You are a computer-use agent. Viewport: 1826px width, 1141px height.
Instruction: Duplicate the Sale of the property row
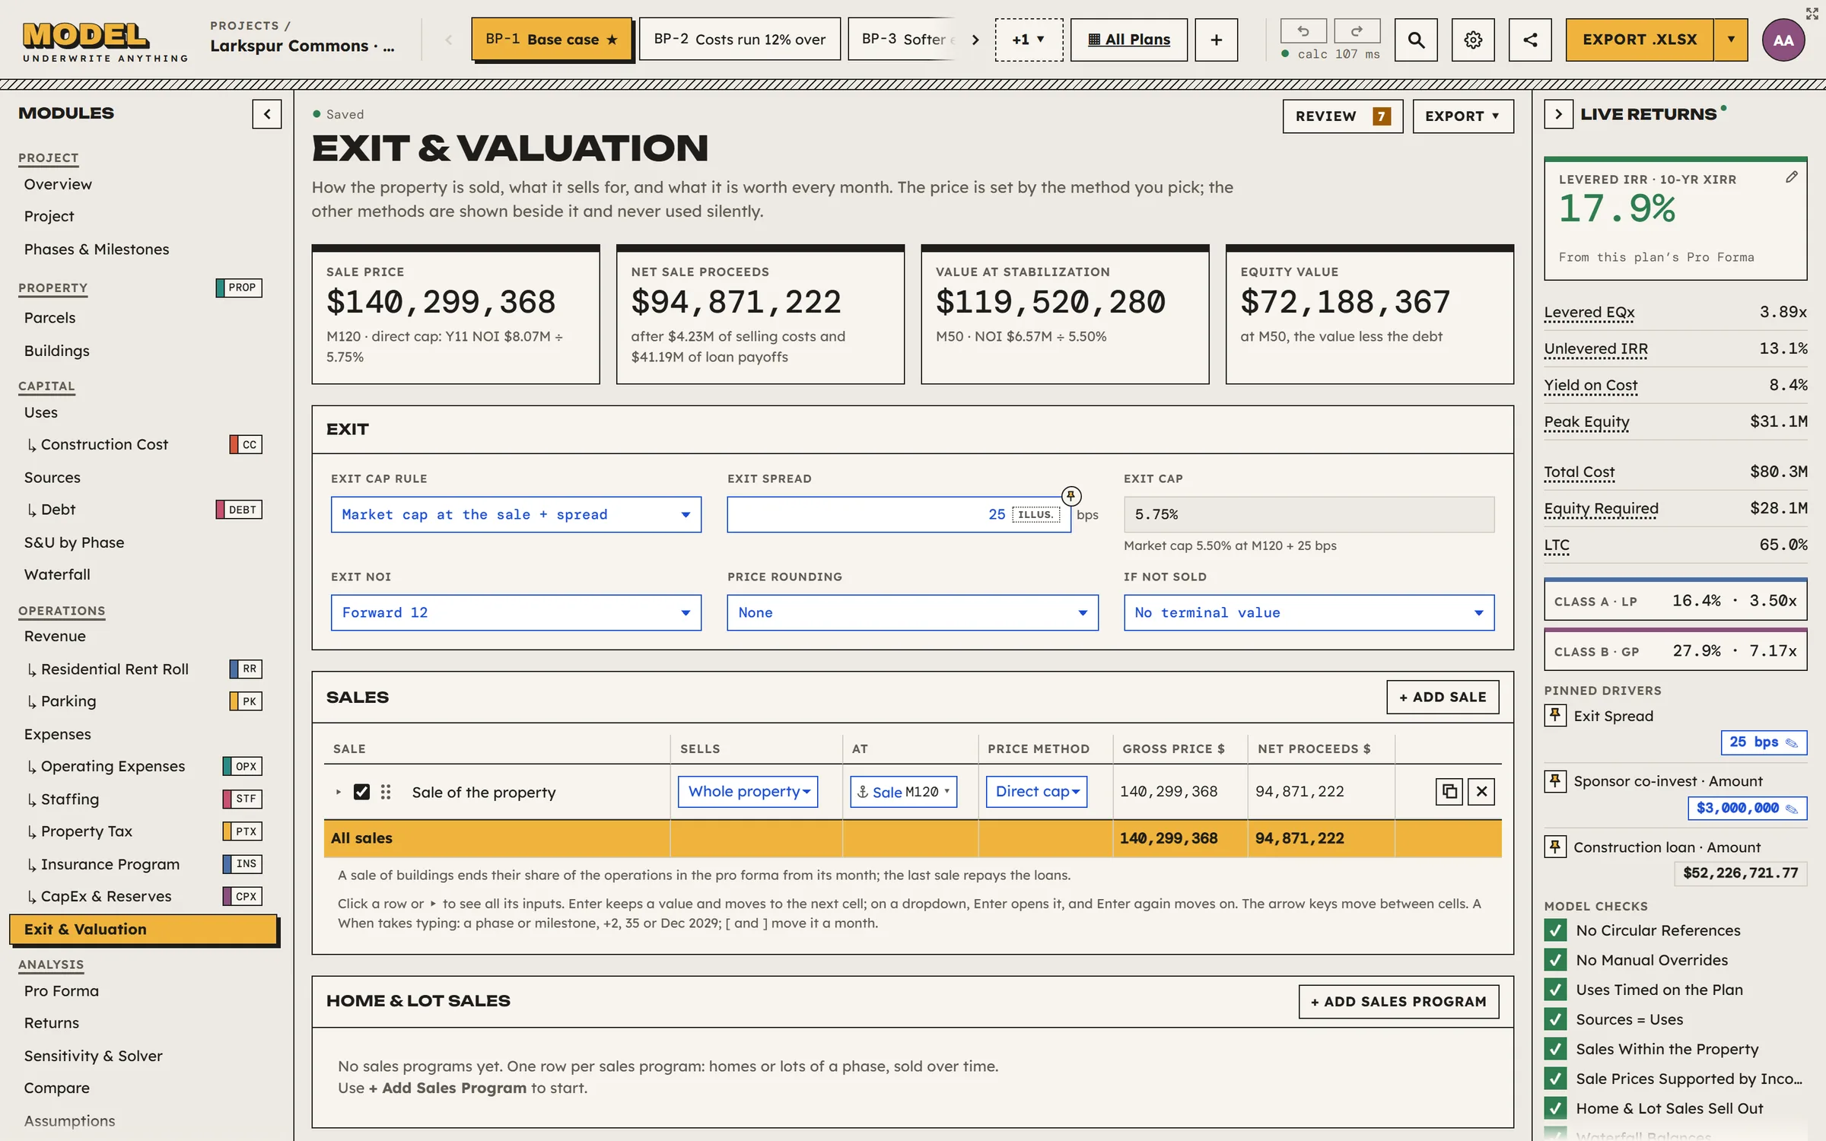pyautogui.click(x=1449, y=792)
